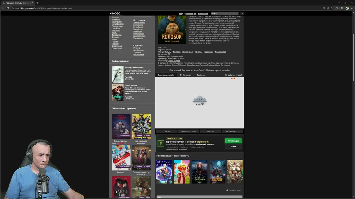Click the Сейчас смотрят section heading
This screenshot has height=199, width=355.
(120, 61)
